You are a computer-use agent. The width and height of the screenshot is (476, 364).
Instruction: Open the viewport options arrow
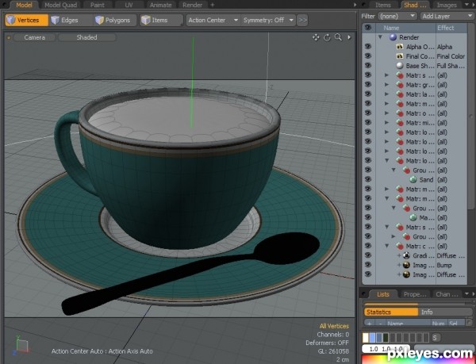[x=349, y=37]
